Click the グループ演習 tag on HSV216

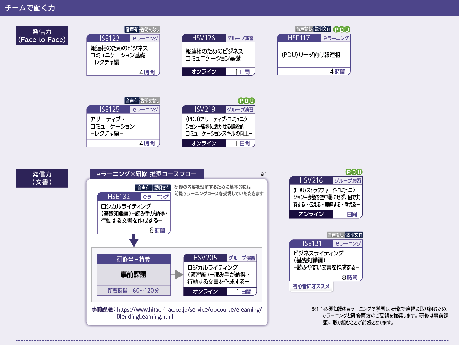coord(348,181)
